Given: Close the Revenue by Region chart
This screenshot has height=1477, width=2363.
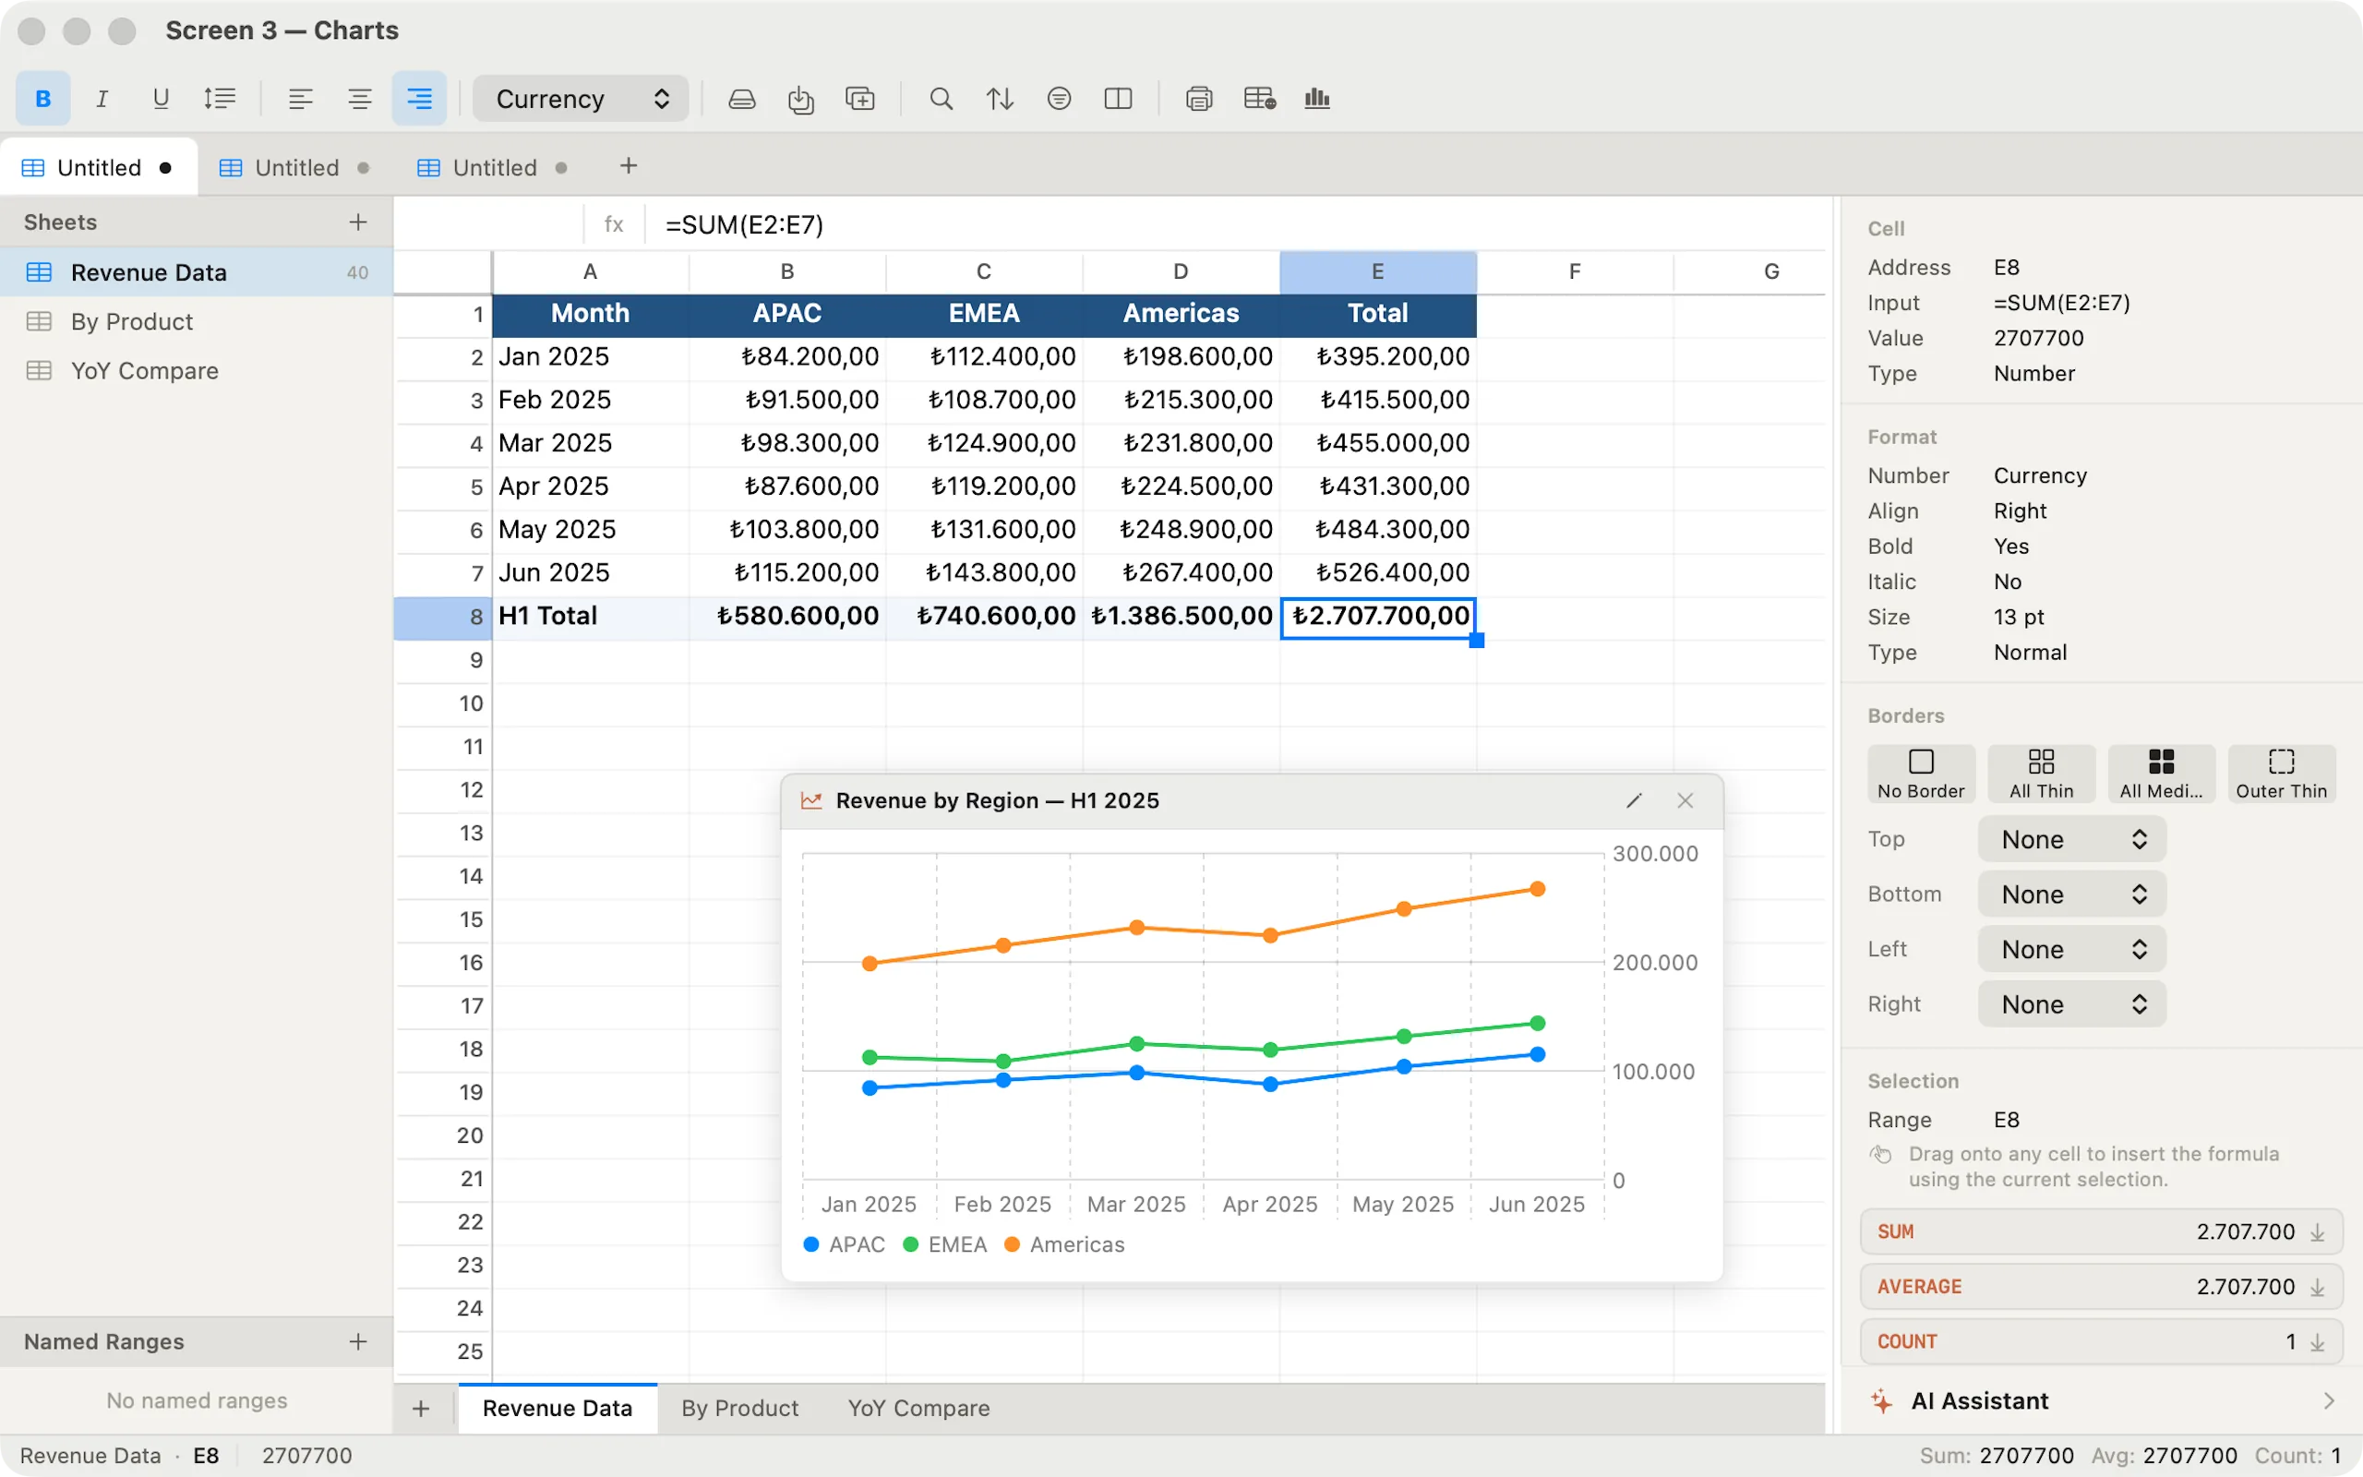Looking at the screenshot, I should [1685, 801].
